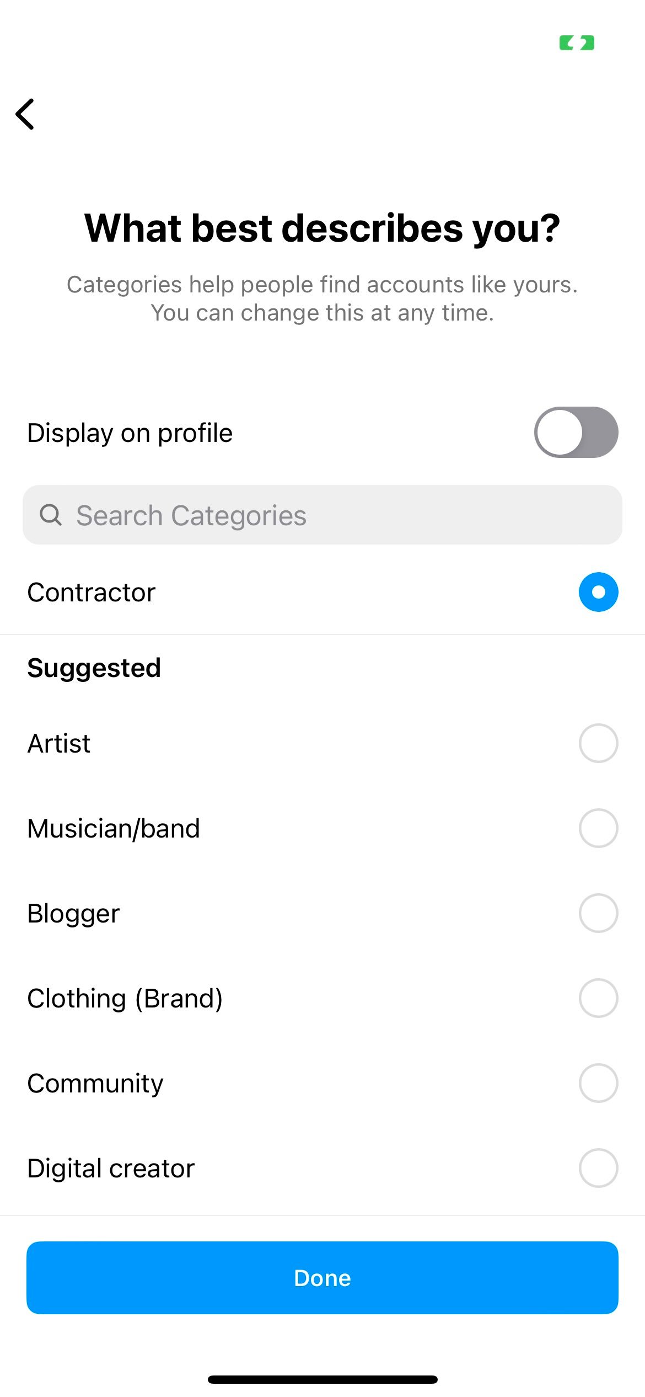Screen dimensions: 645x1397
Task: Tap the green status indicator icon
Action: click(577, 43)
